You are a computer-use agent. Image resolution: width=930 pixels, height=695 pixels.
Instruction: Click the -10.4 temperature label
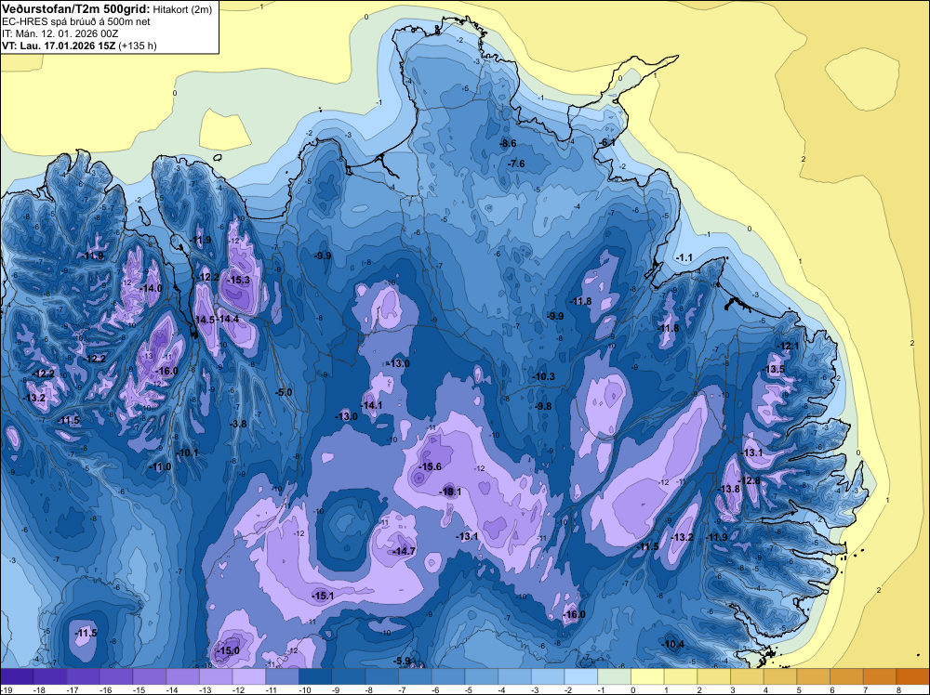[x=673, y=645]
